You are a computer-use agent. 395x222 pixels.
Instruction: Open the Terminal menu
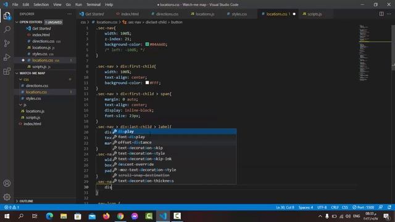93,4
